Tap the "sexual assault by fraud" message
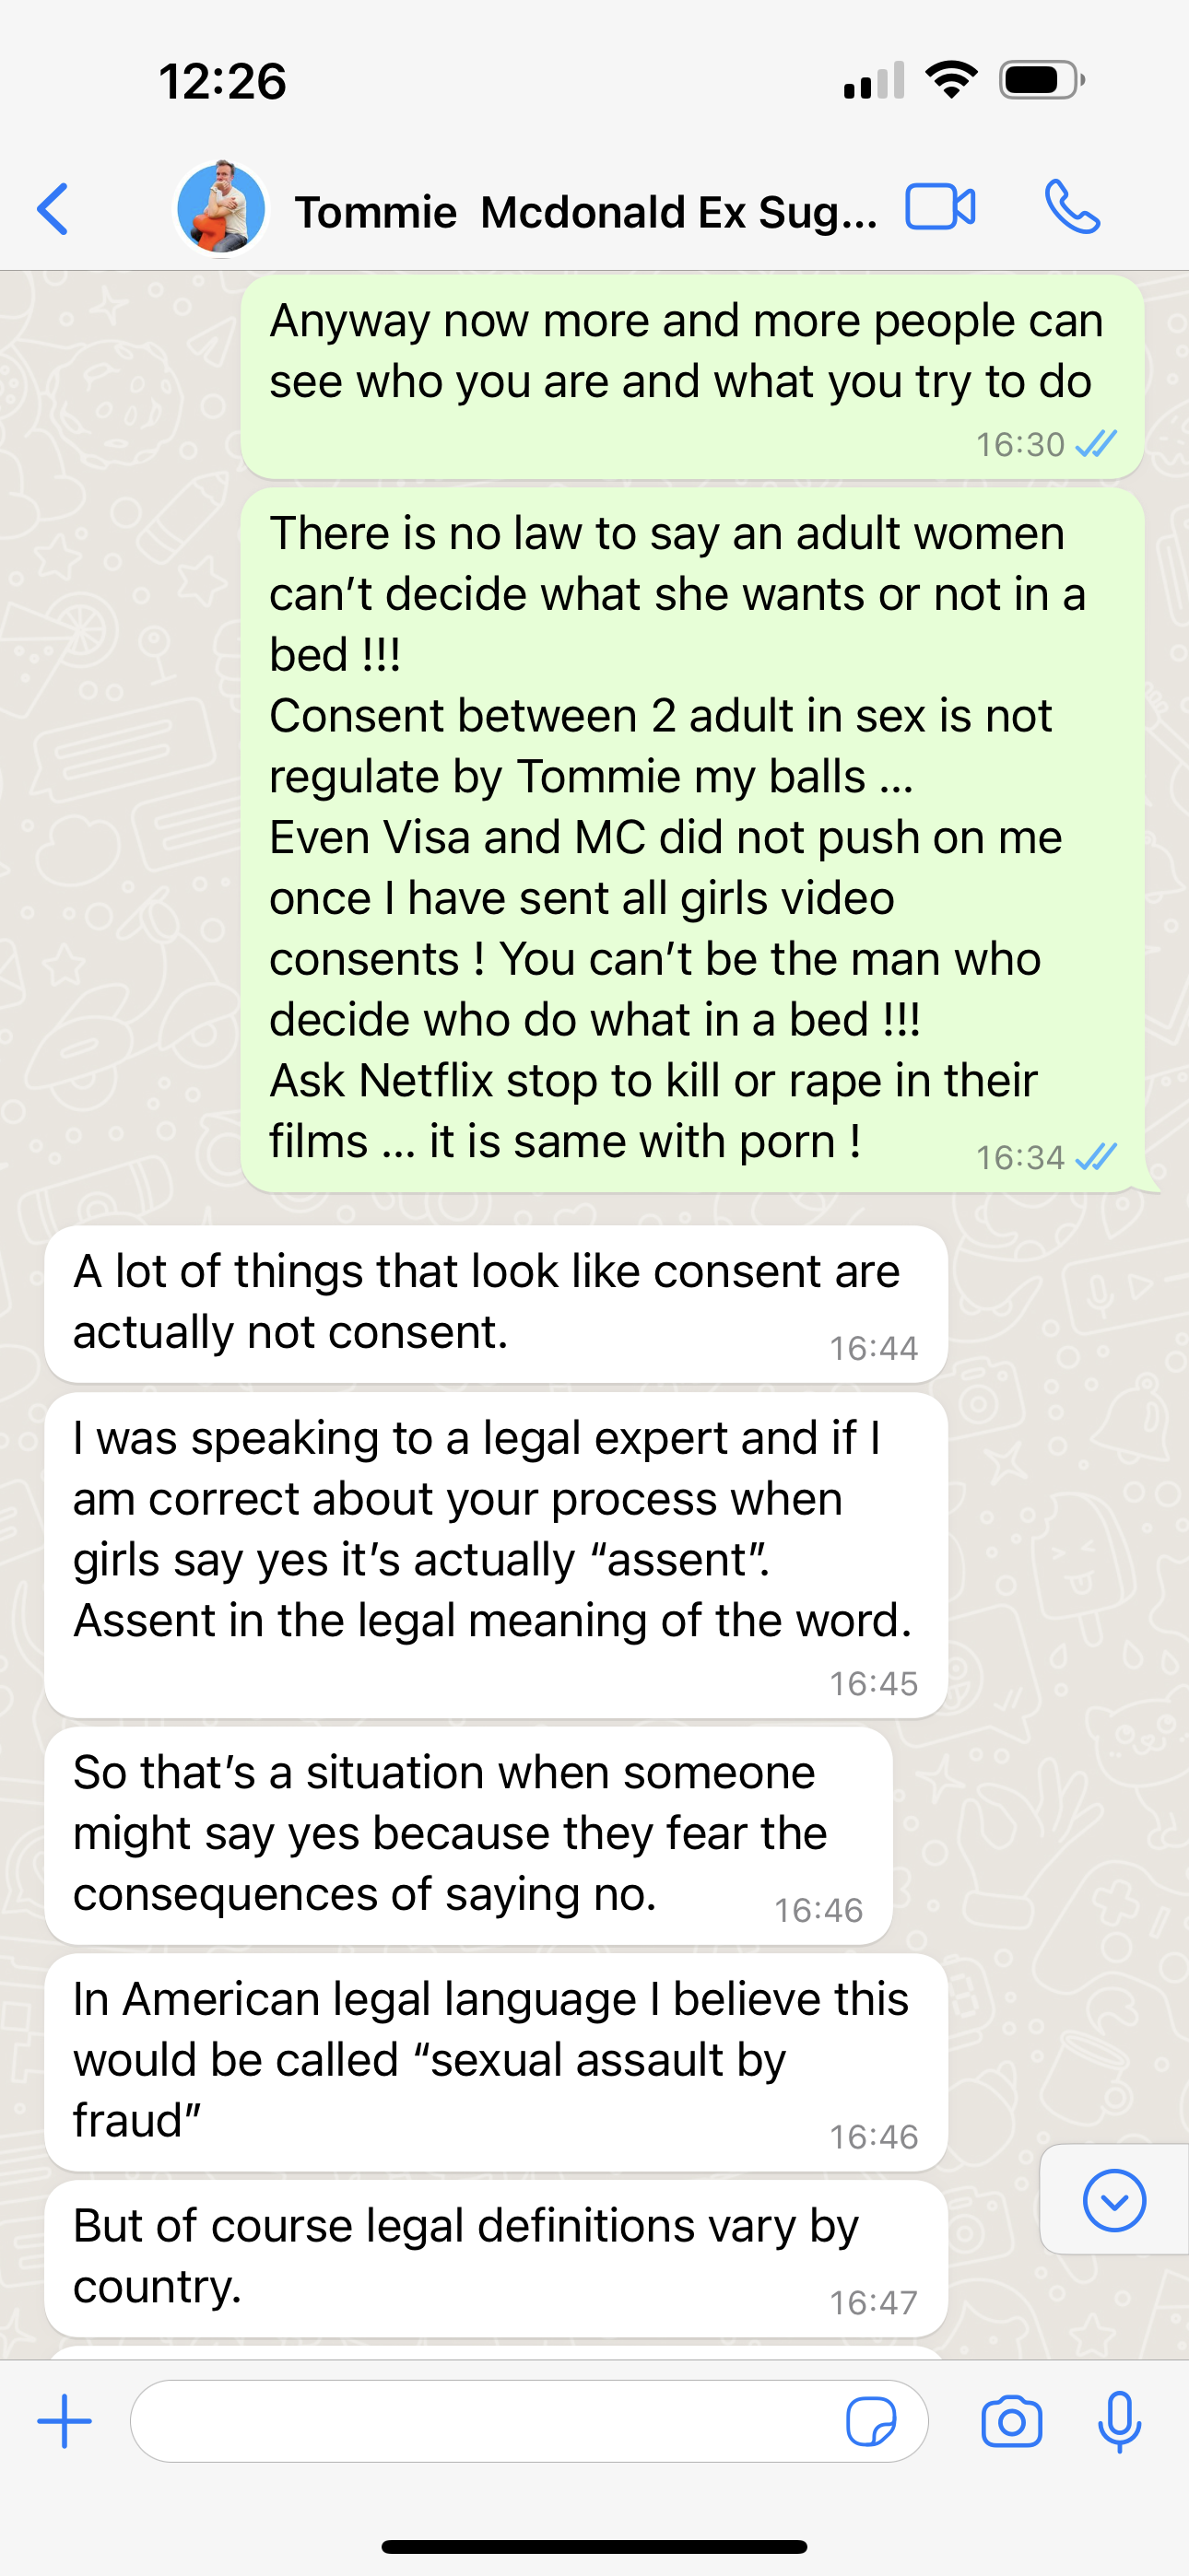The image size is (1189, 2576). pos(496,2062)
